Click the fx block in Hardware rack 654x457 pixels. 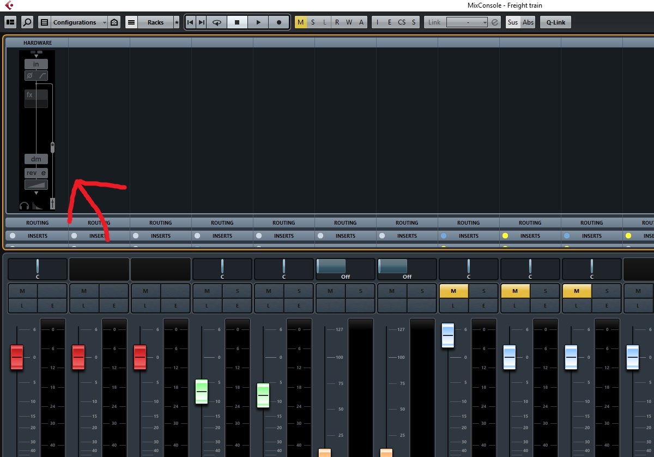click(x=36, y=99)
